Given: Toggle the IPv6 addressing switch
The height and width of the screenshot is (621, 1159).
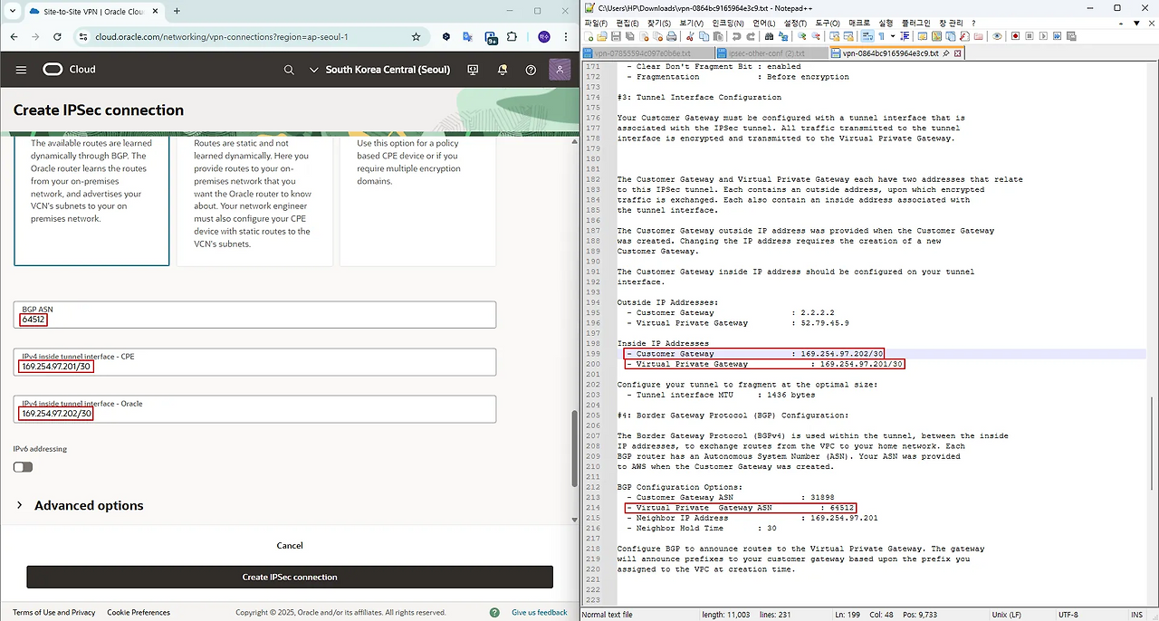Looking at the screenshot, I should point(23,467).
